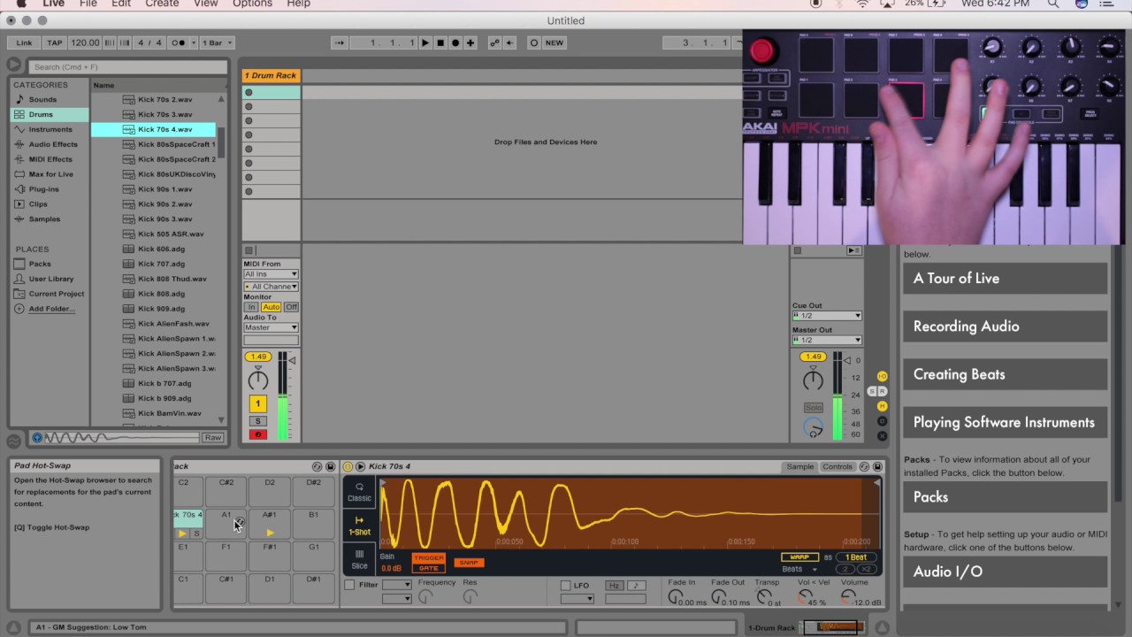The height and width of the screenshot is (637, 1132).
Task: Toggle Automation Arm button in transport
Action: (x=494, y=42)
